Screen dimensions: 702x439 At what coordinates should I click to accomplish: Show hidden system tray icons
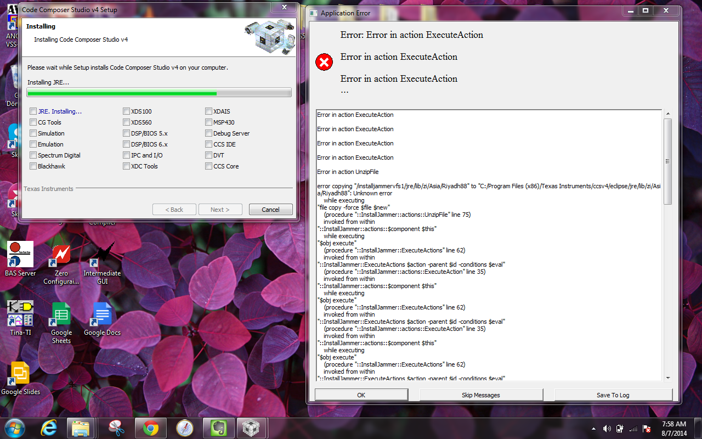(x=593, y=429)
